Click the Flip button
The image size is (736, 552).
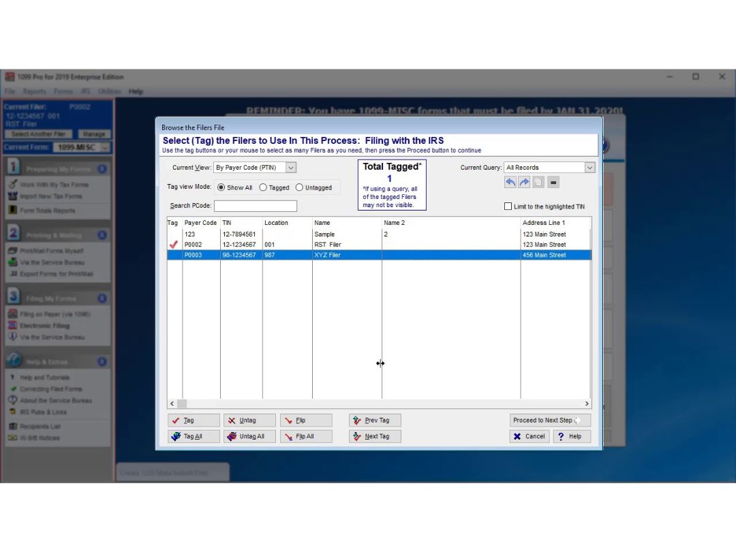coord(306,420)
